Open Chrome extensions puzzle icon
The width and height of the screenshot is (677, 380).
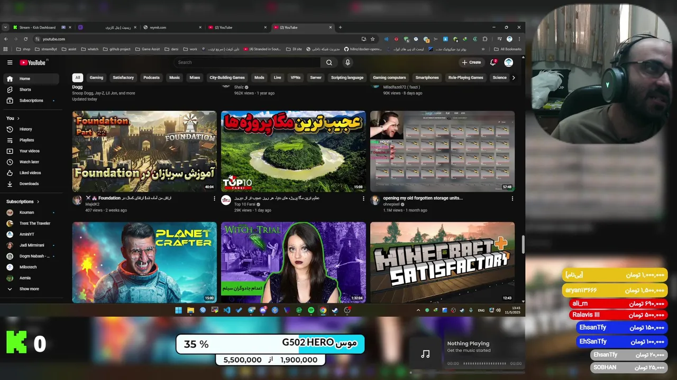tap(485, 39)
